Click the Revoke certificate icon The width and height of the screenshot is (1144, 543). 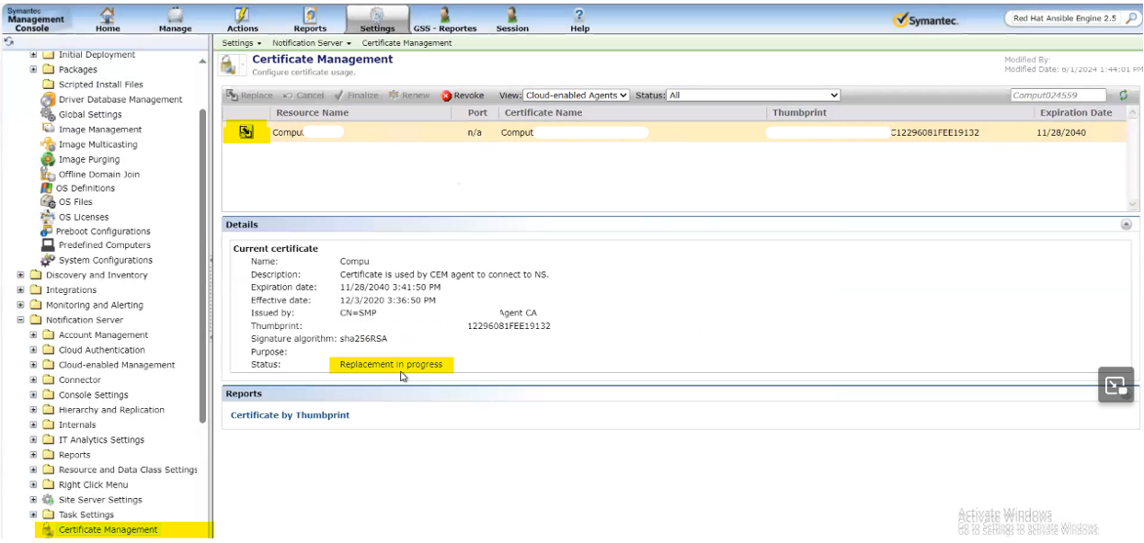pos(447,96)
